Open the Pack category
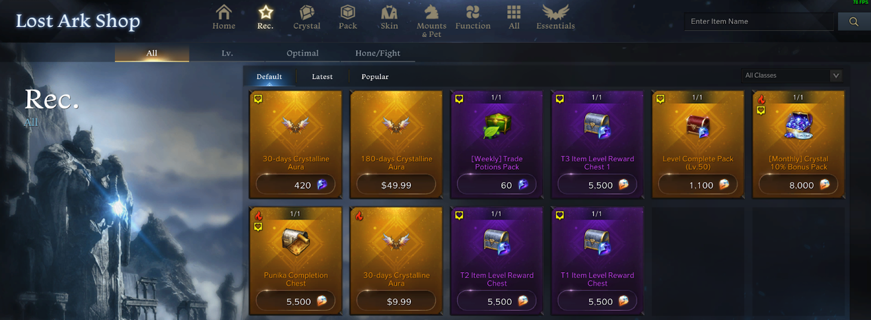 348,17
